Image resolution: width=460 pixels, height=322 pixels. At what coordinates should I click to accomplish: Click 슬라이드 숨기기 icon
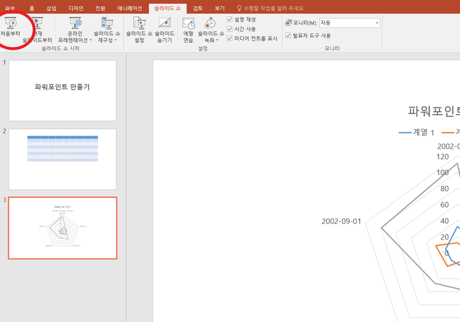coord(165,23)
